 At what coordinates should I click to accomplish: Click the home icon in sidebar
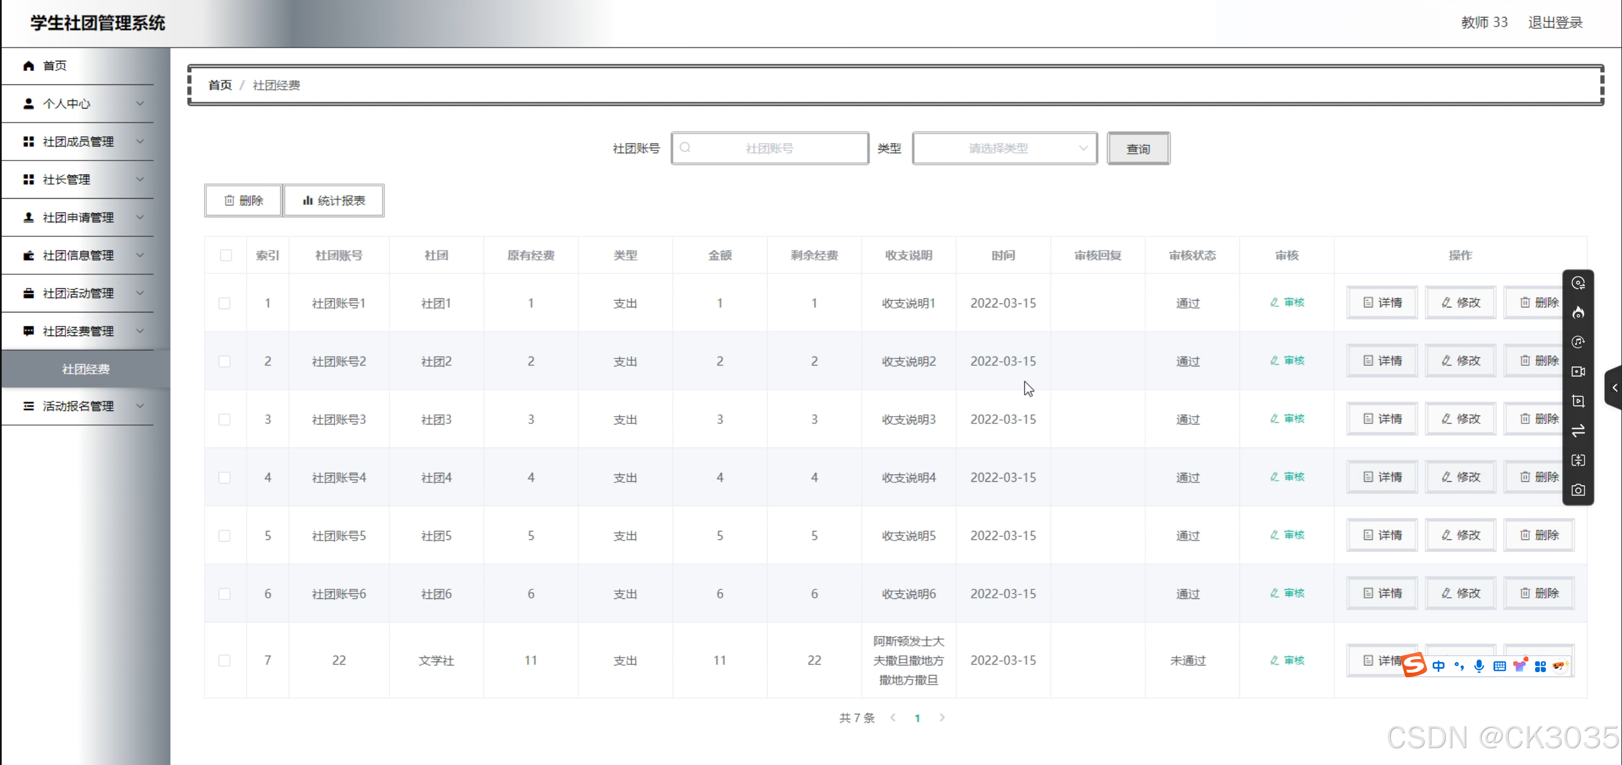coord(28,65)
